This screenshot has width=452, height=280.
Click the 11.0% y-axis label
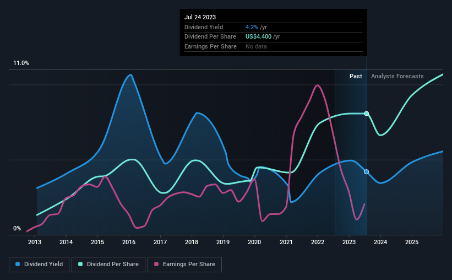point(21,63)
